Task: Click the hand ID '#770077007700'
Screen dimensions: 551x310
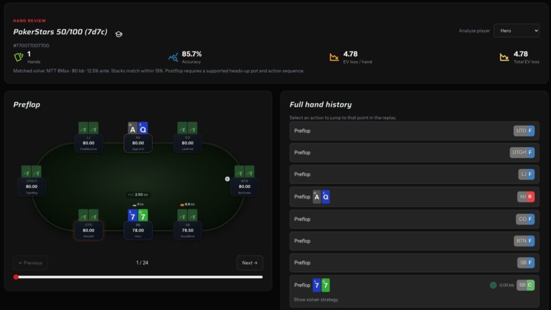Action: (31, 46)
